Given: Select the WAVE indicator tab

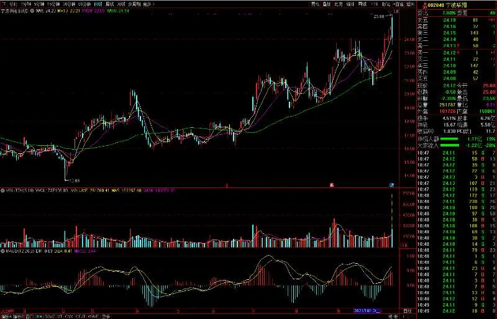Looking at the screenshot, I should click(x=94, y=317).
